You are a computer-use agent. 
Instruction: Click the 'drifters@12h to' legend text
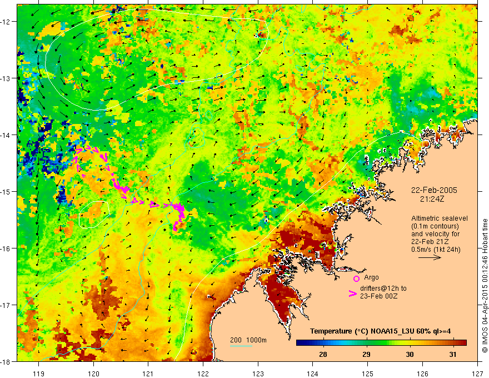point(383,289)
